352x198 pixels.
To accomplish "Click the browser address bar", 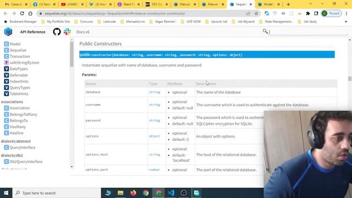I will click(144, 13).
